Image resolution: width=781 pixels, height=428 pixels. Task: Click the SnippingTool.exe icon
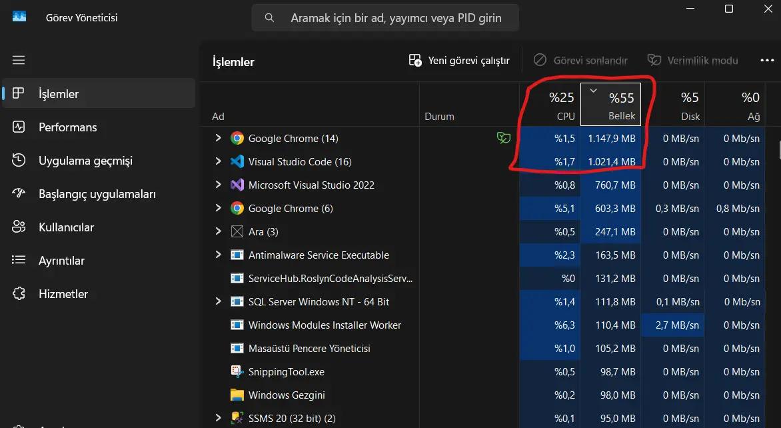tap(237, 372)
